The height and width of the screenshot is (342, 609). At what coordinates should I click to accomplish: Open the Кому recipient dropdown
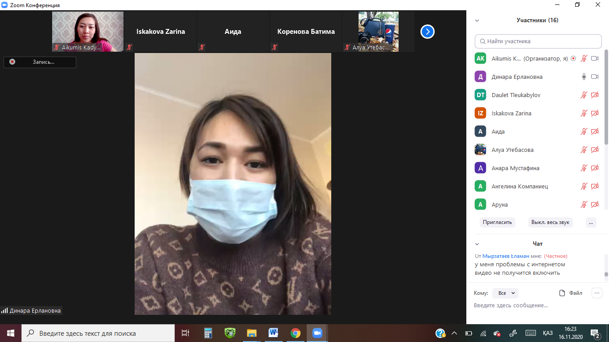tap(507, 293)
